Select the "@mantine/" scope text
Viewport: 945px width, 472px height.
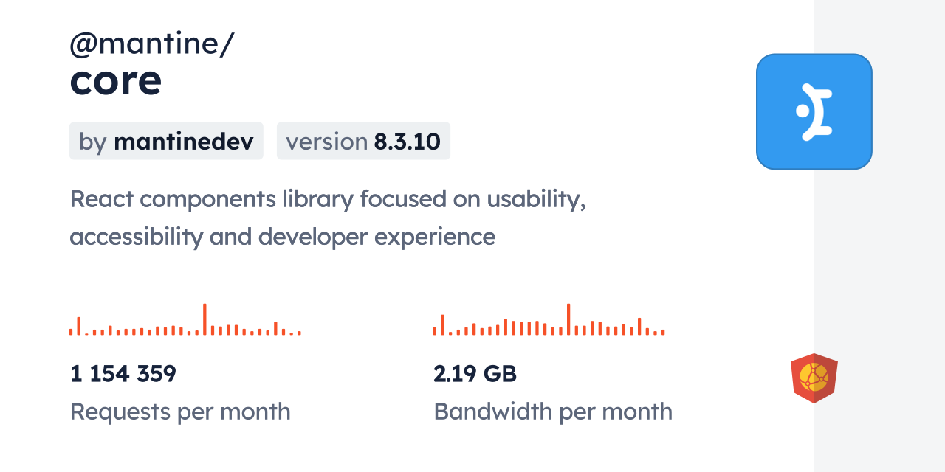[x=151, y=44]
